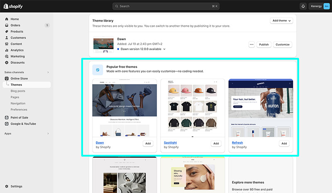
Task: Select Online Store channel
Action: coord(19,78)
